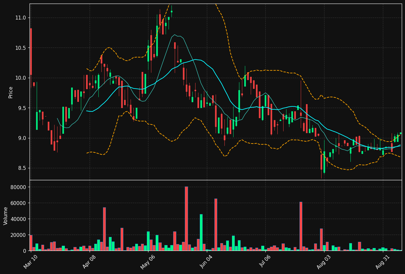The image size is (405, 274).
Task: Select the Mar 10 date label
Action: 30,262
